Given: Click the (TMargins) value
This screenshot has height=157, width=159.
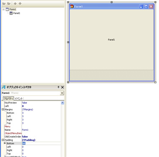Looking at the screenshot, I should point(27,109).
